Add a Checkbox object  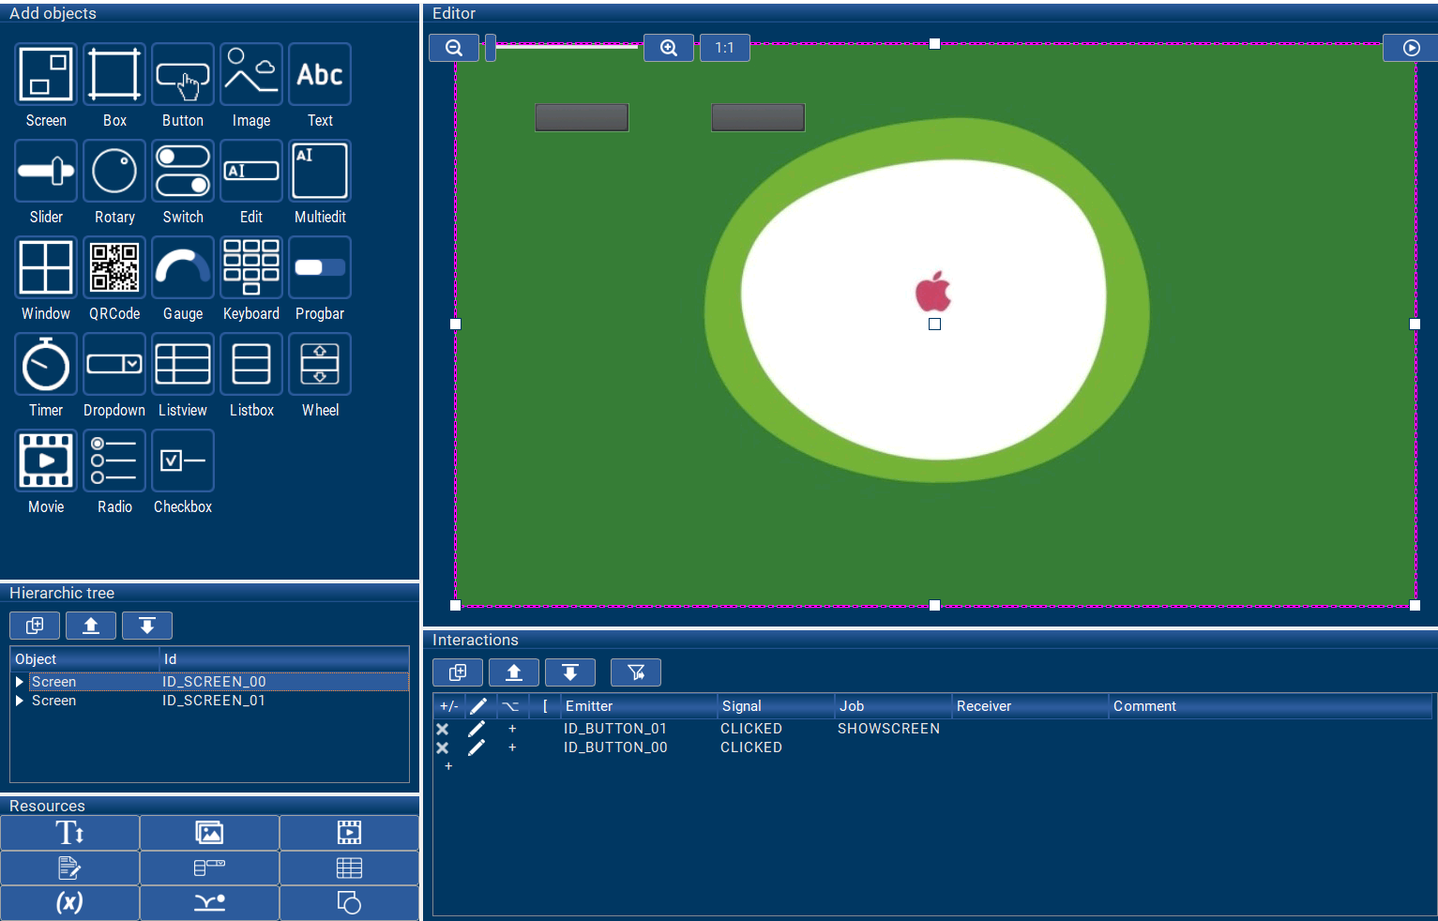pyautogui.click(x=183, y=460)
